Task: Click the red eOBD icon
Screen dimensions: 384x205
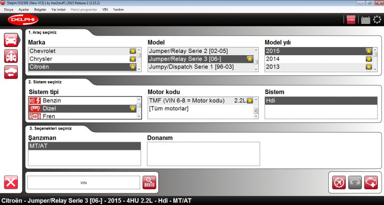Action: point(351,20)
